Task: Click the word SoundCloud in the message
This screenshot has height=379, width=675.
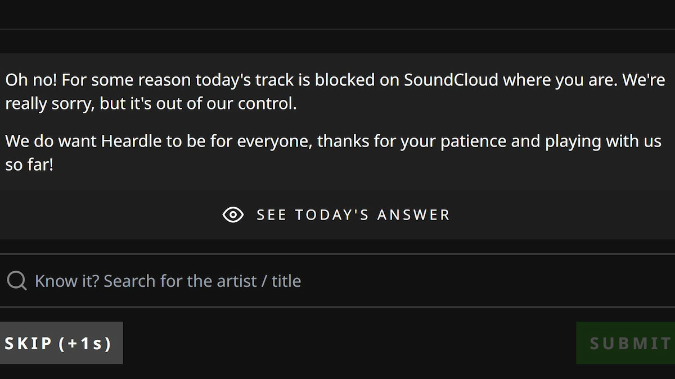Action: point(451,80)
